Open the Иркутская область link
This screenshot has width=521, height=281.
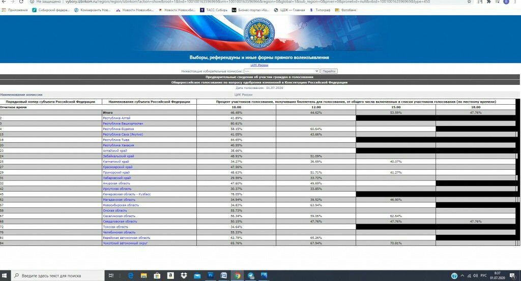click(x=118, y=189)
